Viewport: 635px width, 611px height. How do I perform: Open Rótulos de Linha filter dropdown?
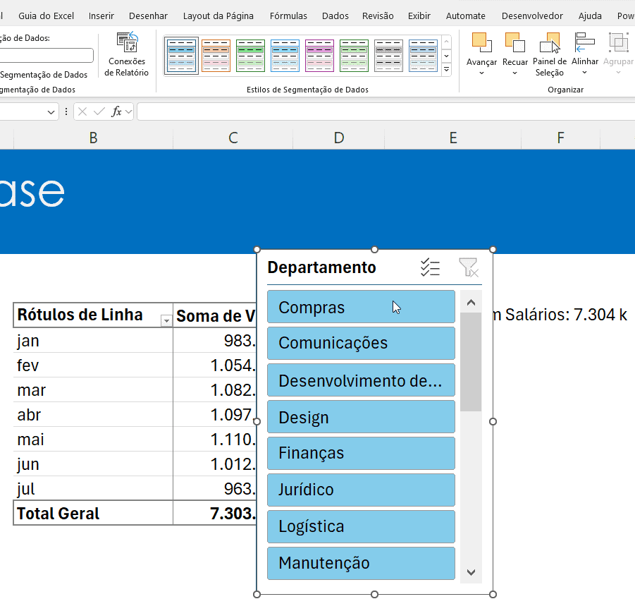coord(166,321)
